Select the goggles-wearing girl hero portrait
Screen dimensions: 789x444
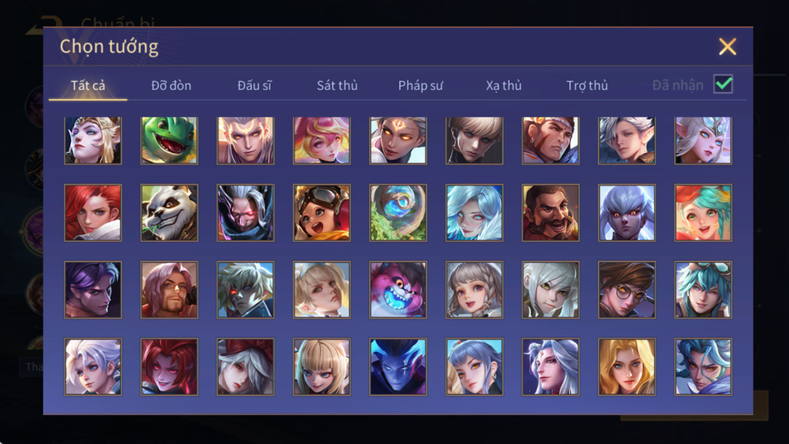[322, 213]
